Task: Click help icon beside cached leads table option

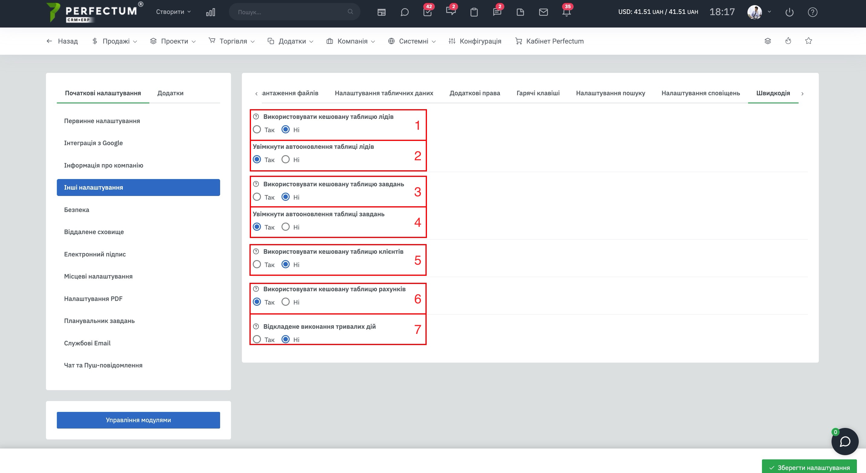Action: coord(256,117)
